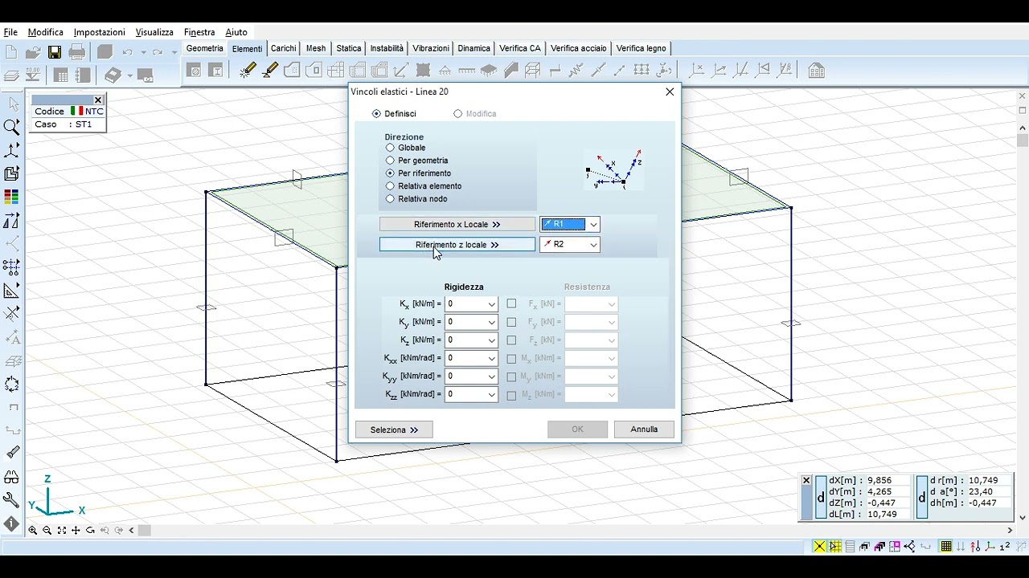Click the Annulla button
The width and height of the screenshot is (1029, 578).
coord(644,429)
